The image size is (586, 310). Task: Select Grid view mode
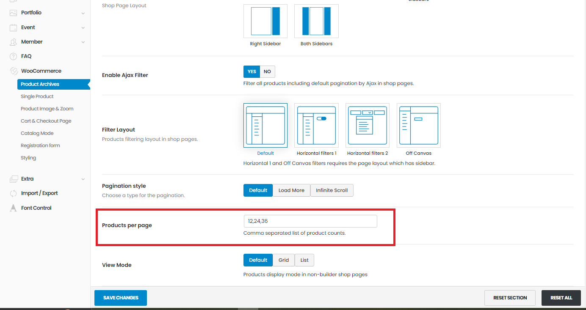tap(284, 260)
